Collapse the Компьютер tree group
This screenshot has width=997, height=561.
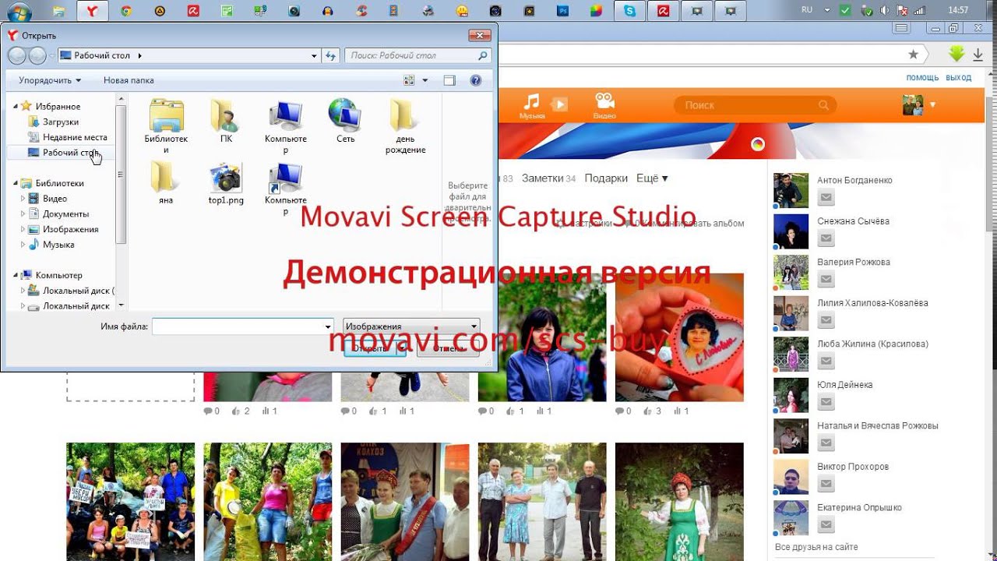[16, 275]
